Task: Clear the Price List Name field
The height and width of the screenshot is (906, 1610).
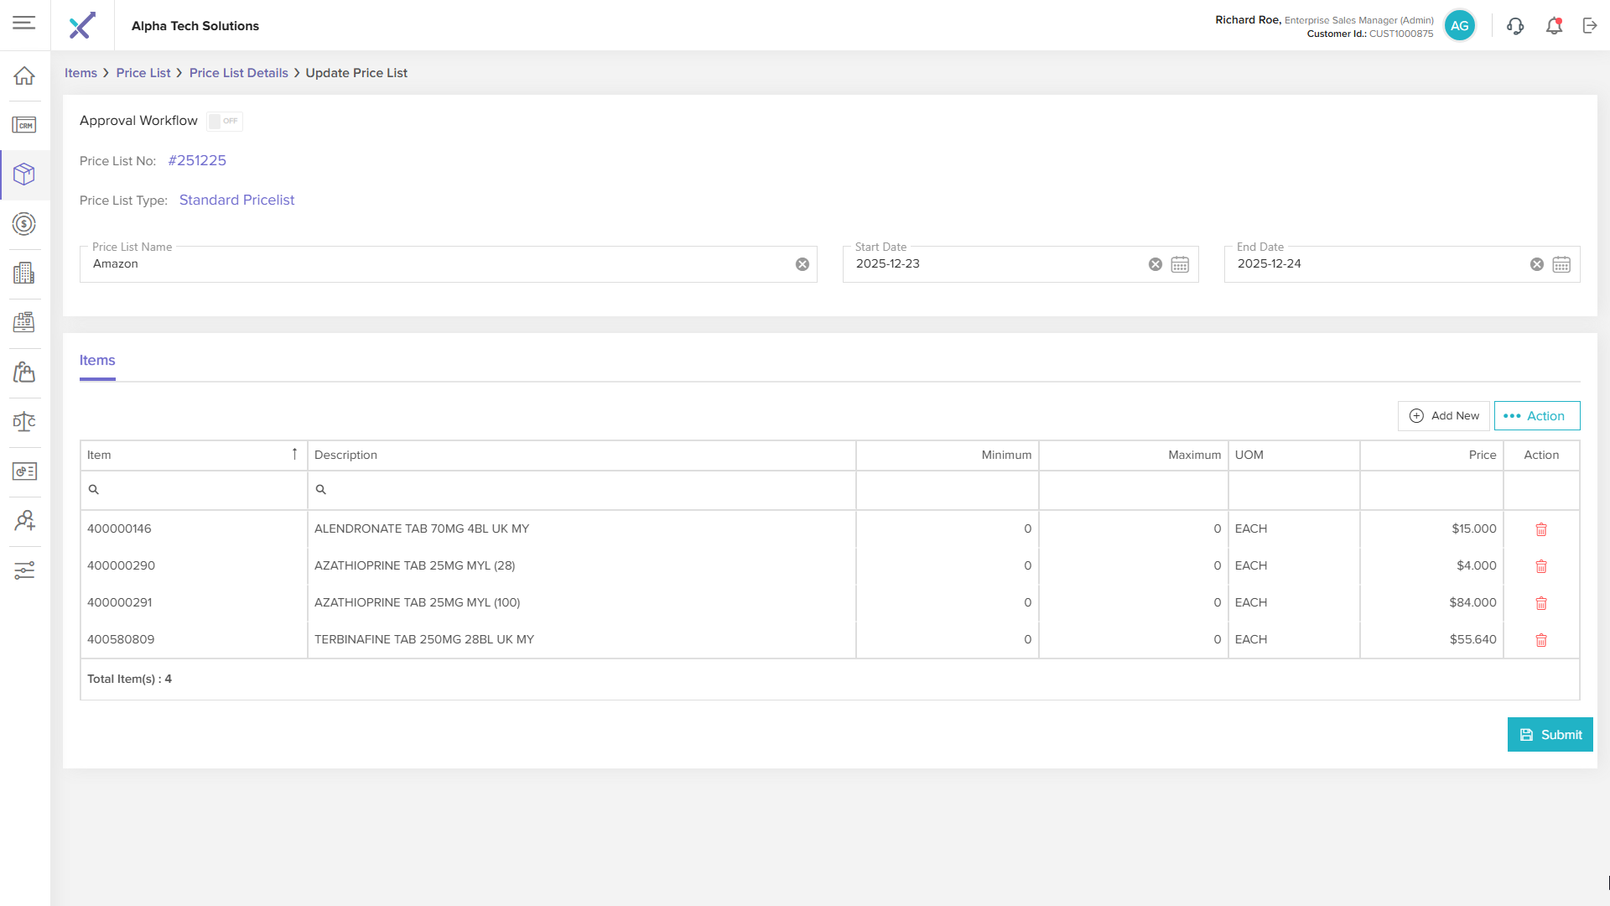Action: coord(802,264)
